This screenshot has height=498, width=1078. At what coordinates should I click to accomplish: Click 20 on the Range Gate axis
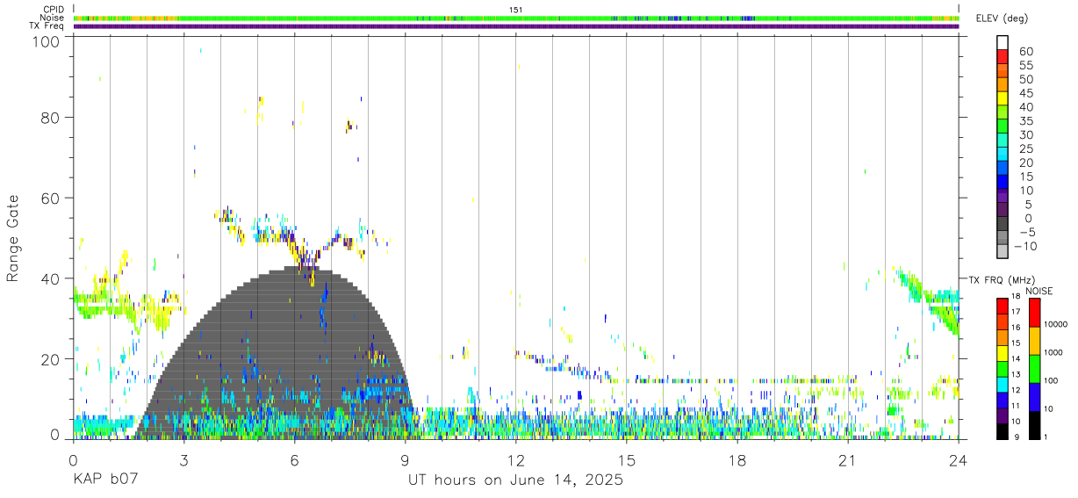[x=51, y=359]
